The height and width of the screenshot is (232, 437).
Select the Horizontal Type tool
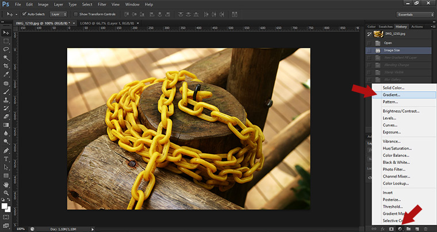click(6, 159)
